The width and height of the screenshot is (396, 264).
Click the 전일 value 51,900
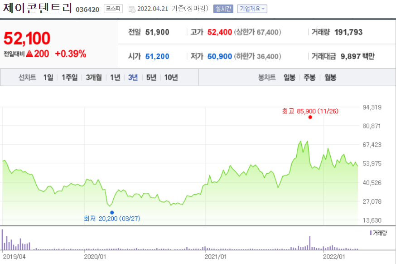tap(157, 32)
